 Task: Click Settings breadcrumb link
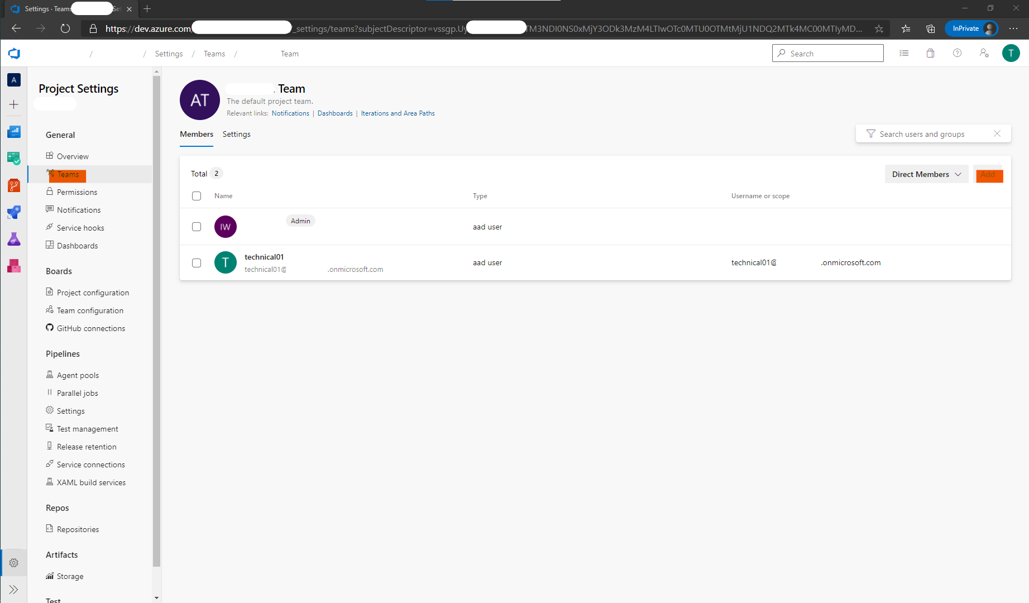pyautogui.click(x=169, y=54)
